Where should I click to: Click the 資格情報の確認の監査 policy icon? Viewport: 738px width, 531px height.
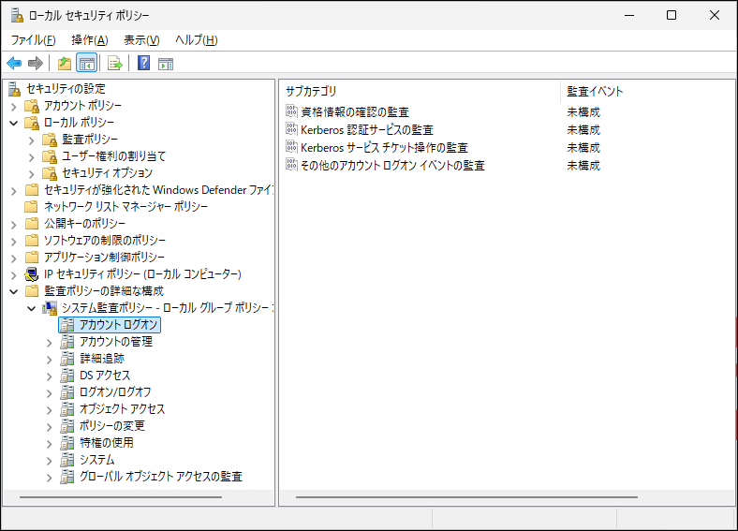click(x=292, y=111)
